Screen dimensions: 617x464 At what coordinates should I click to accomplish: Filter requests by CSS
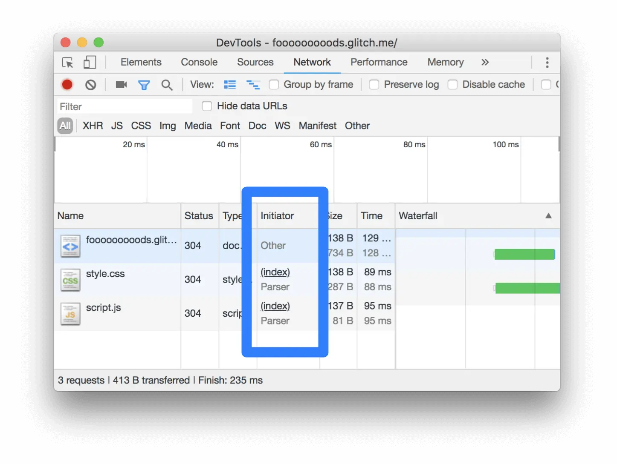point(141,126)
